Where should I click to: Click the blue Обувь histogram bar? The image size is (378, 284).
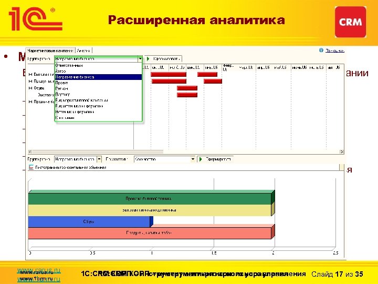point(89,221)
